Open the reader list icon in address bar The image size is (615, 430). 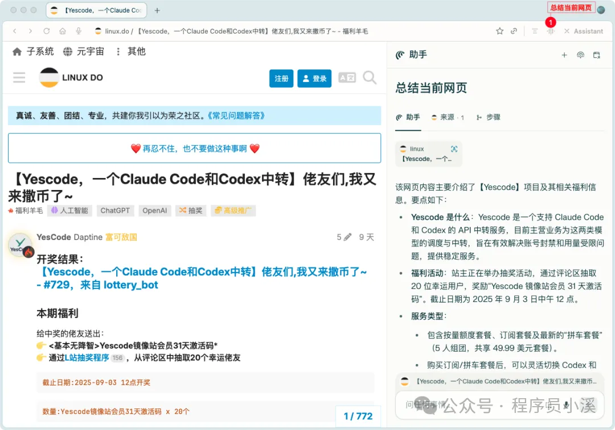point(535,31)
